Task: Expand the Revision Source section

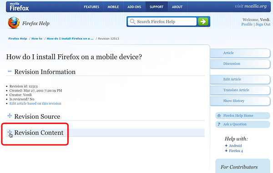Action: click(x=10, y=115)
